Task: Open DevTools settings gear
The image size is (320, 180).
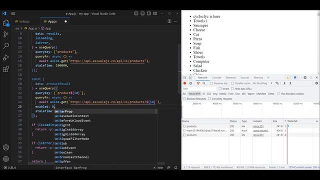Action: pyautogui.click(x=305, y=77)
